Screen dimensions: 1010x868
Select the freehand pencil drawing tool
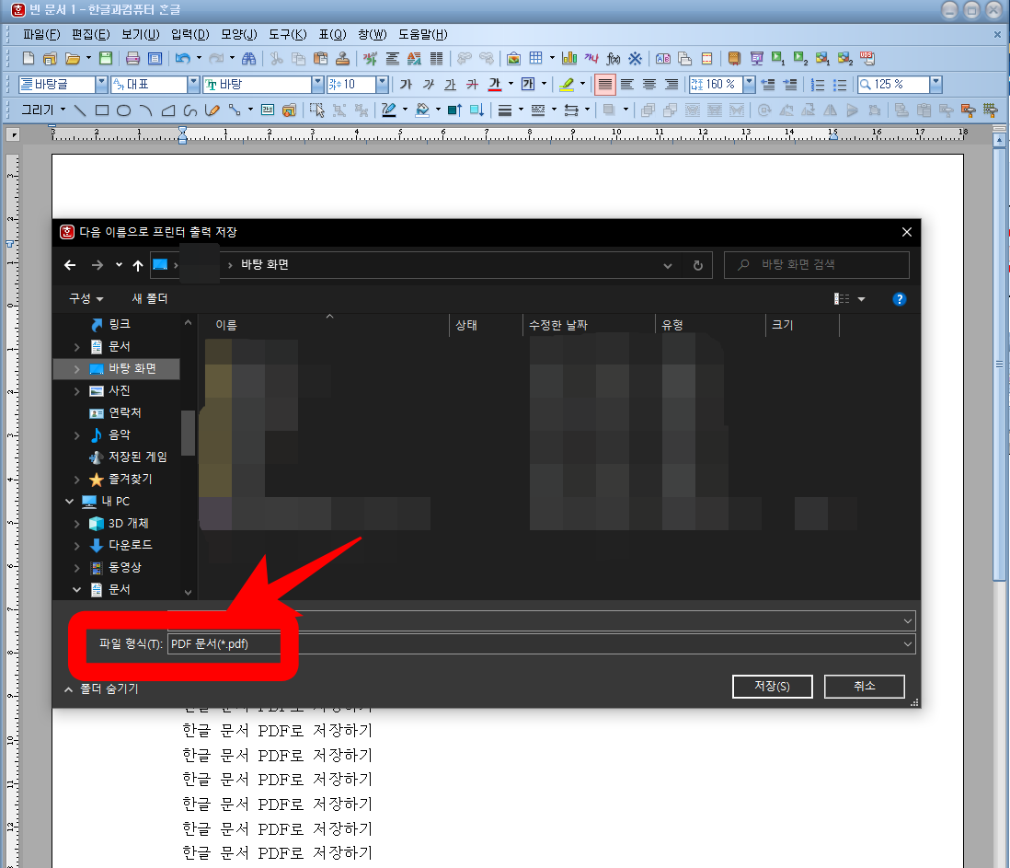tap(212, 110)
